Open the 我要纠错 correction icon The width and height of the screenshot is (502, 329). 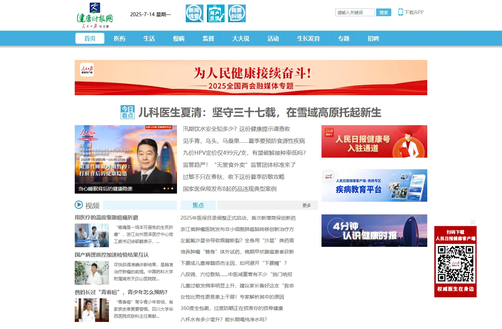[x=237, y=13]
